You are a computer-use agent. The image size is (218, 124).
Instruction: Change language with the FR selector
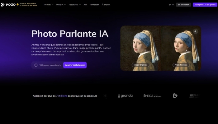[172, 5]
